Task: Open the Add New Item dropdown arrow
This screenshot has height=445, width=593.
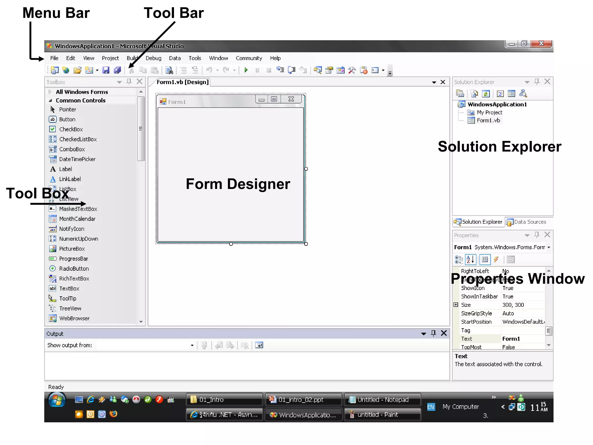Action: pyautogui.click(x=97, y=70)
